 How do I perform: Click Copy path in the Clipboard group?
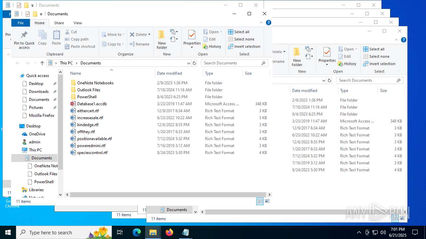(77, 39)
